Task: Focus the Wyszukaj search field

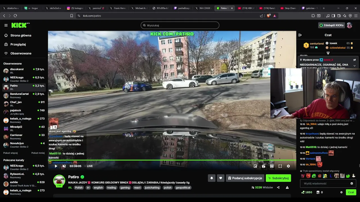Action: [180, 25]
